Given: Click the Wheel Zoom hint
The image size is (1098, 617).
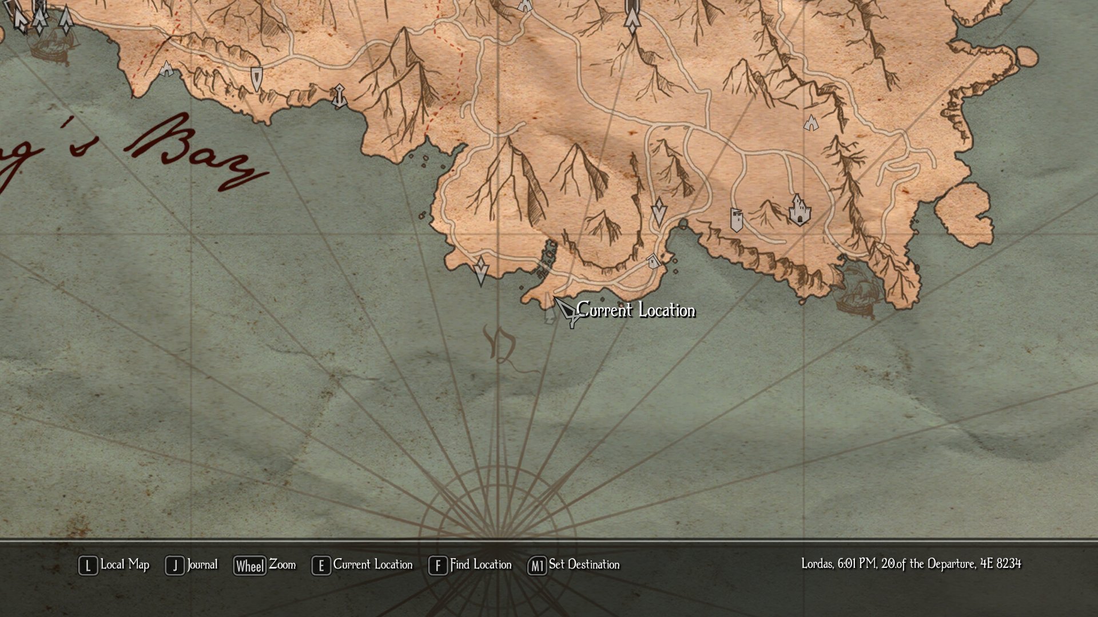Looking at the screenshot, I should click(265, 565).
